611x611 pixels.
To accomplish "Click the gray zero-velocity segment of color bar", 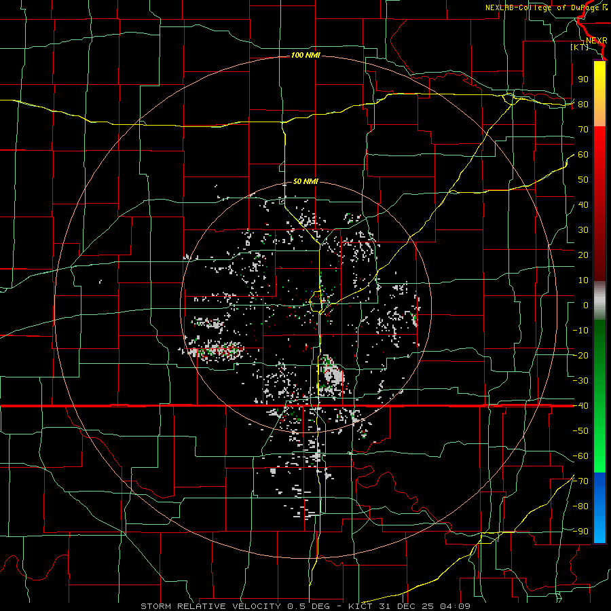I will click(599, 300).
